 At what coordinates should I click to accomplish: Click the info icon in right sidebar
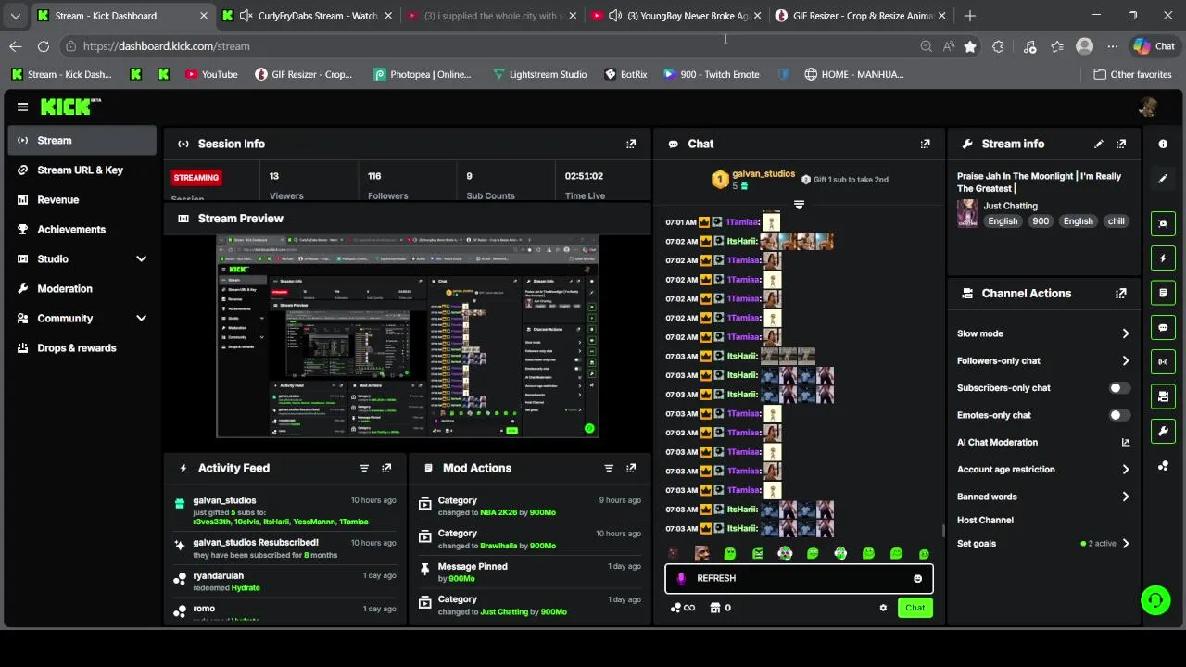[1163, 144]
